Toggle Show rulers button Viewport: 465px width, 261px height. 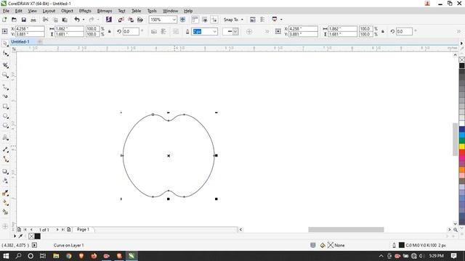coord(195,20)
